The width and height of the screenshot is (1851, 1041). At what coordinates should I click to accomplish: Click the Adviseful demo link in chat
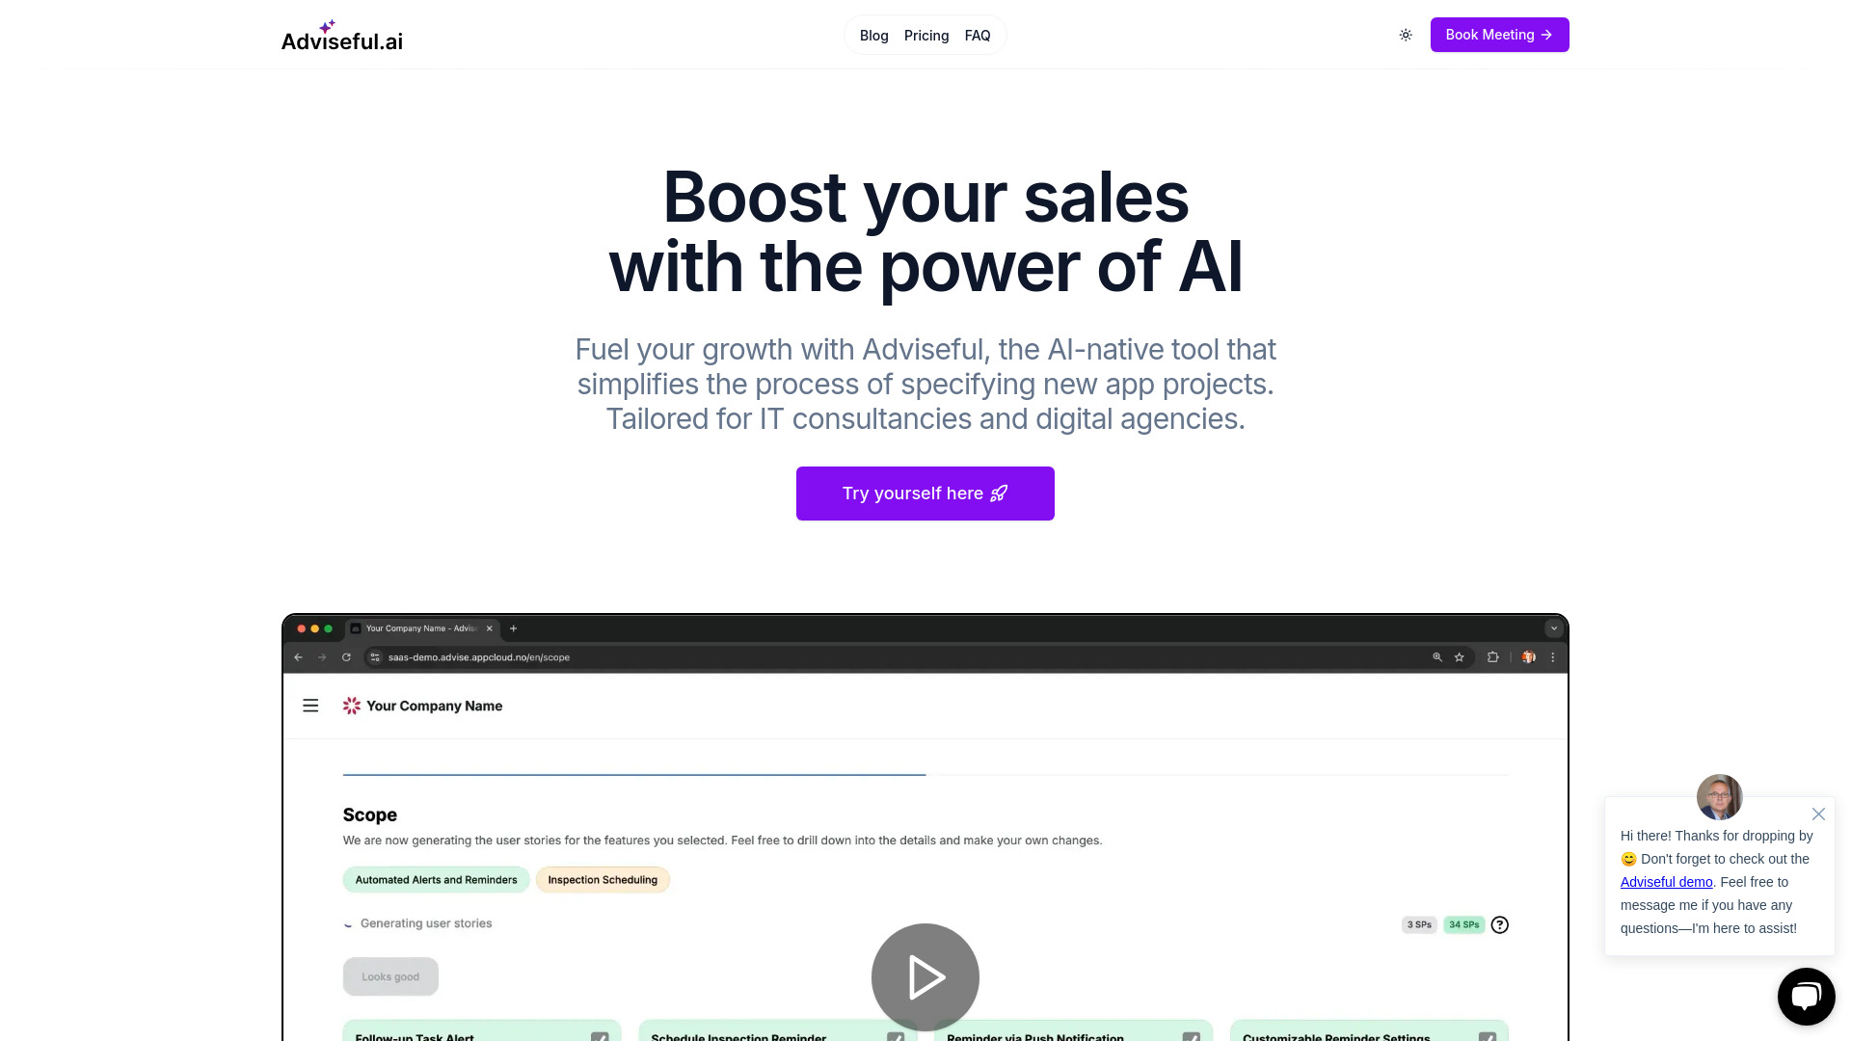(1667, 882)
